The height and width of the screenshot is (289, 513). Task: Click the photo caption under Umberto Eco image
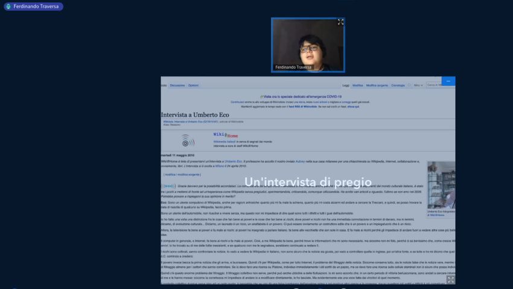click(441, 213)
